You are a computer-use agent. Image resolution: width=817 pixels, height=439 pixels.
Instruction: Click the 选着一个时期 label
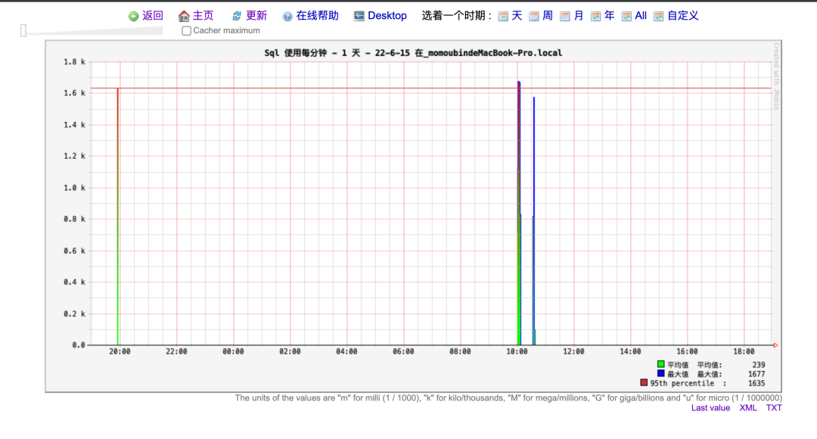(456, 16)
